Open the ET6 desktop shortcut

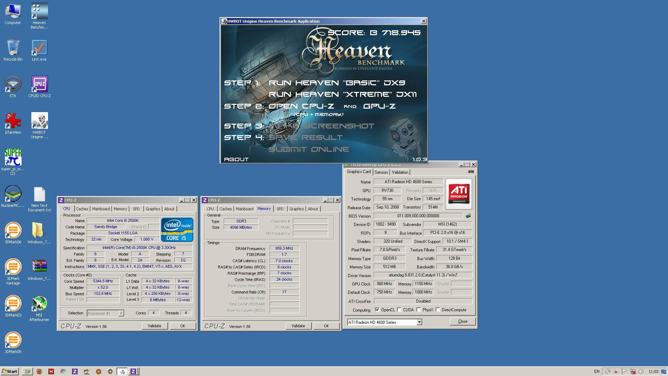tap(13, 87)
